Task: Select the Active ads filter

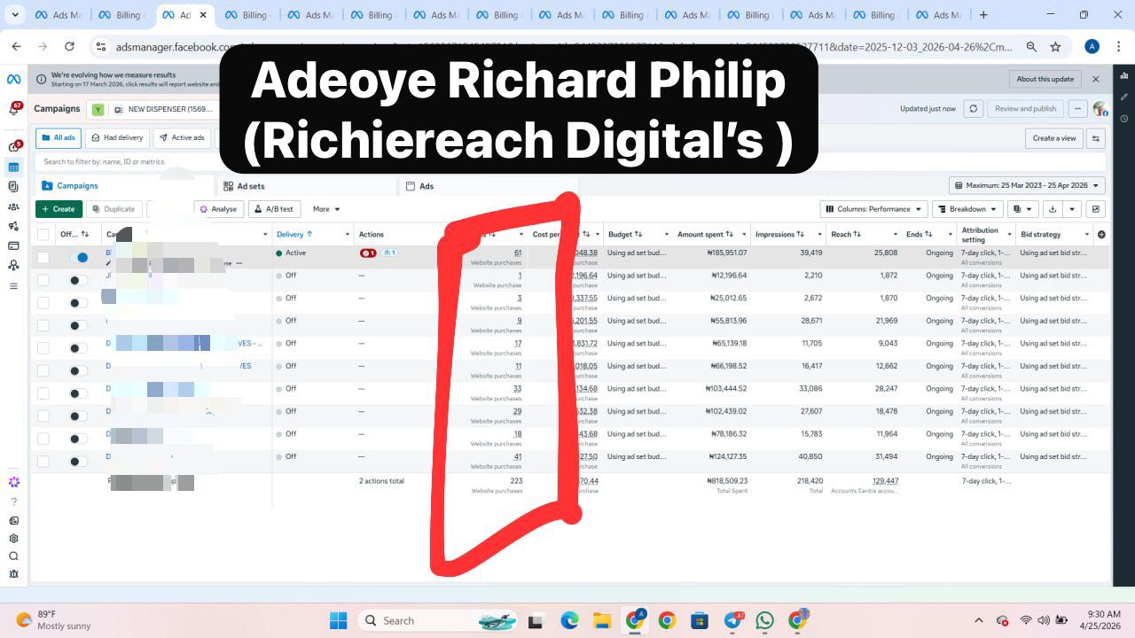Action: [x=182, y=138]
